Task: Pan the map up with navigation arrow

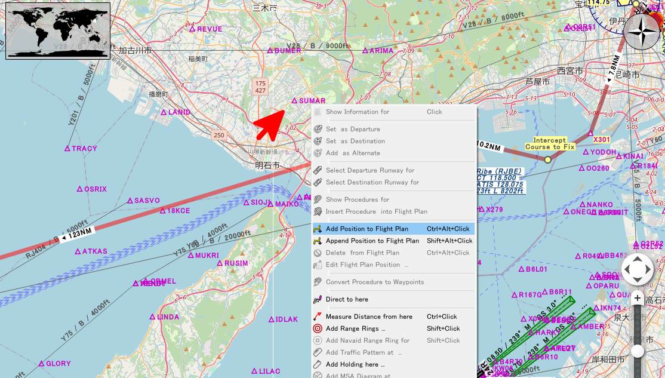Action: [638, 260]
